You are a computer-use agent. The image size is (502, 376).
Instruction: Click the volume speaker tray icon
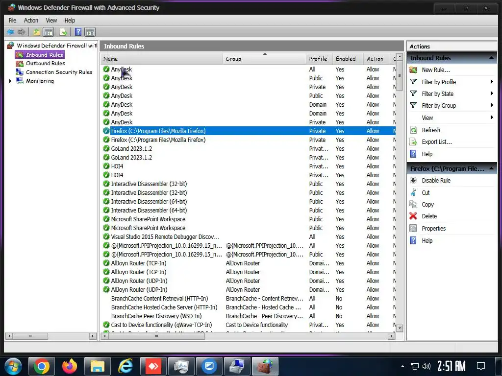tap(426, 366)
